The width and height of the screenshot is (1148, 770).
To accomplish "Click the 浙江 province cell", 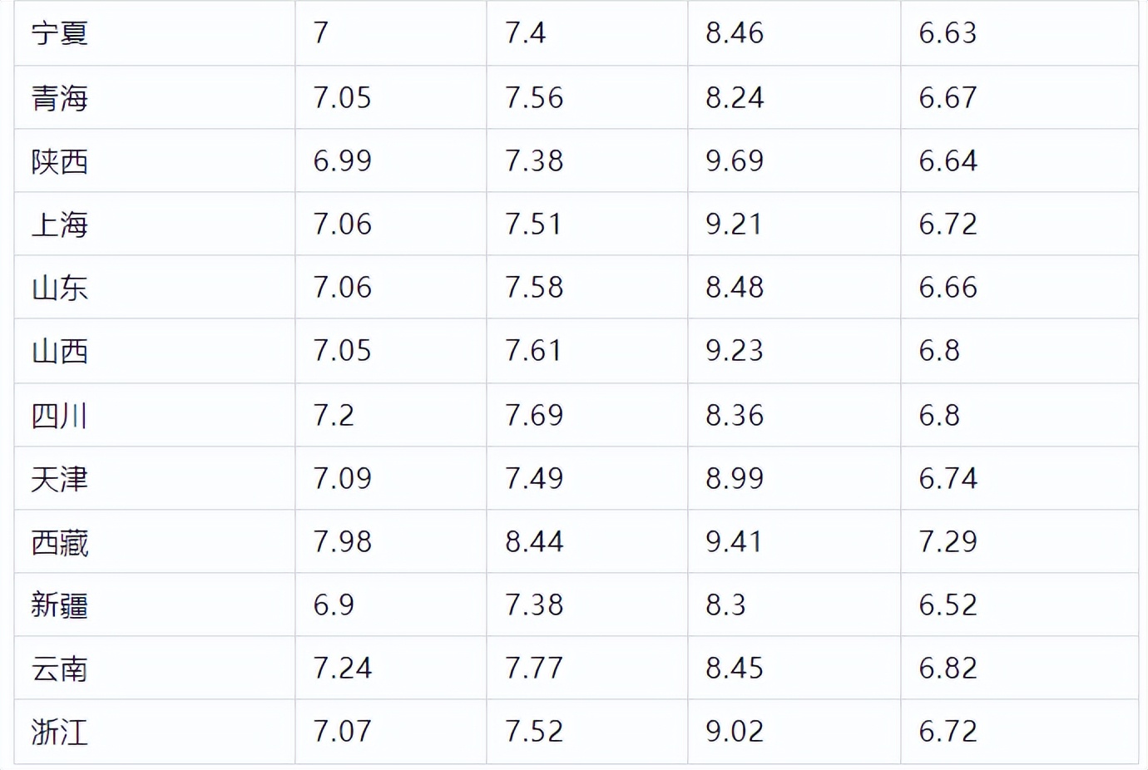I will [155, 732].
